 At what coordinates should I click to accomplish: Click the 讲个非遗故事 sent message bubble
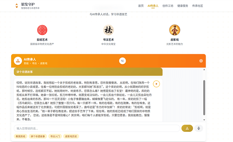[x=88, y=72]
